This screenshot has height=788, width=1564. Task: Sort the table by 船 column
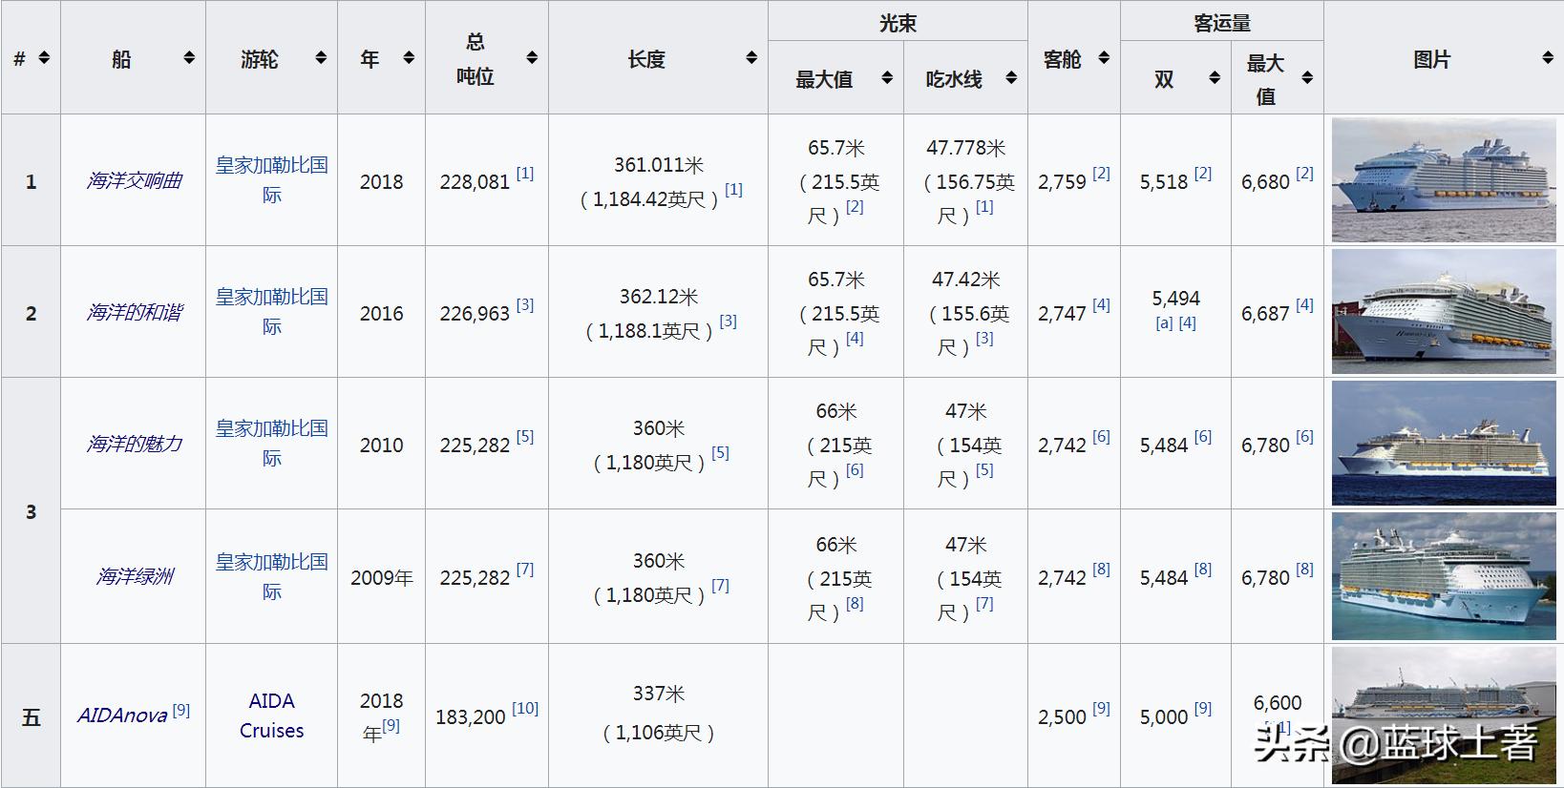(189, 57)
